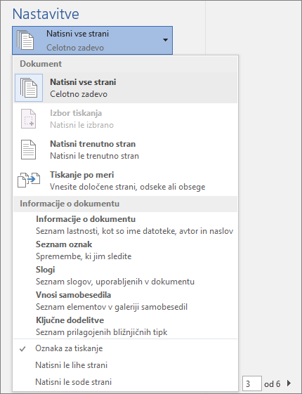Click the single page icon for Natisni trenutno stran
302x394 pixels.
[x=28, y=150]
